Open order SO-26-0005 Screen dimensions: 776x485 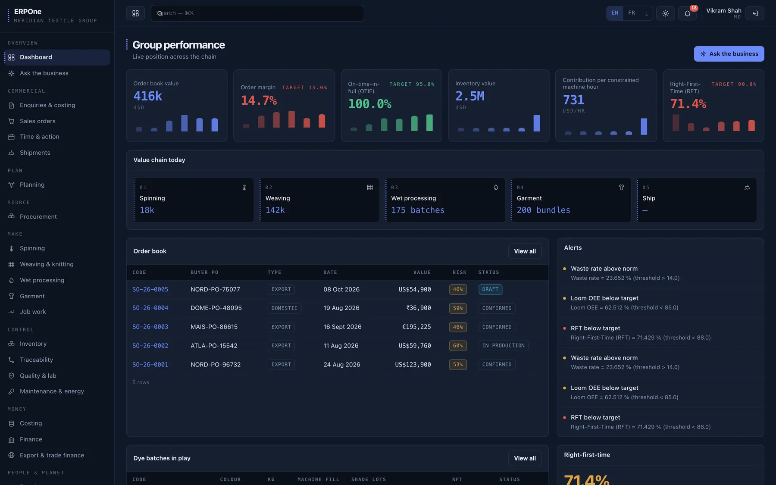click(150, 290)
